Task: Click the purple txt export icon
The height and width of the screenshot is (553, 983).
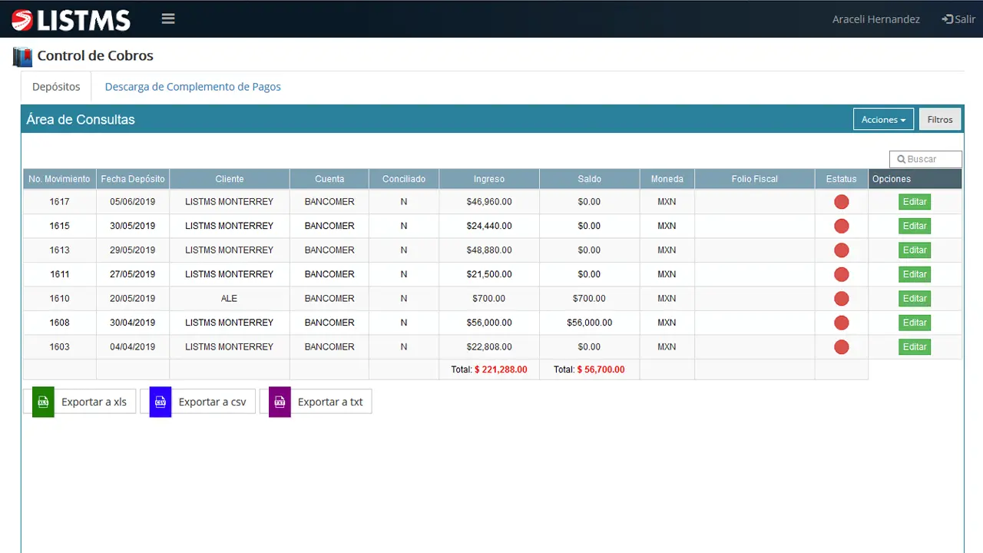Action: click(x=280, y=402)
